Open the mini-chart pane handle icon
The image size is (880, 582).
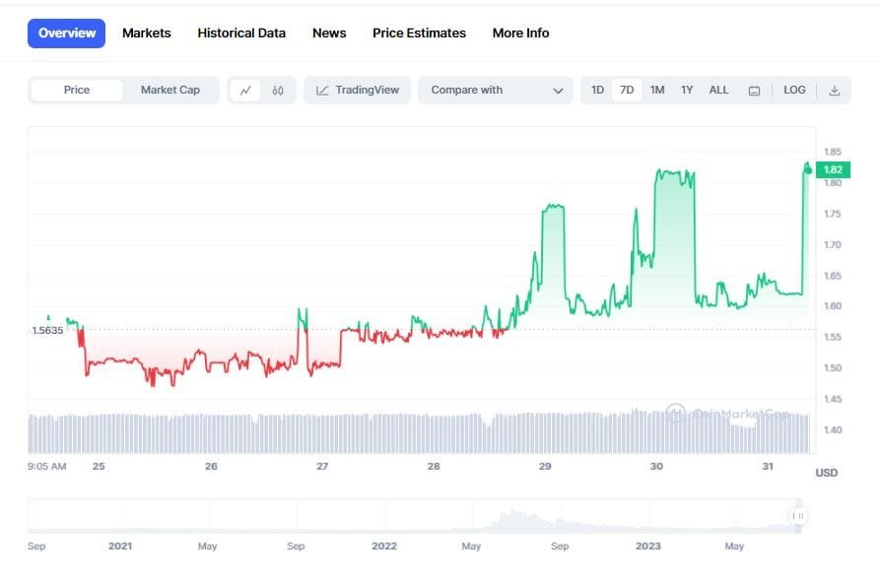tap(796, 514)
